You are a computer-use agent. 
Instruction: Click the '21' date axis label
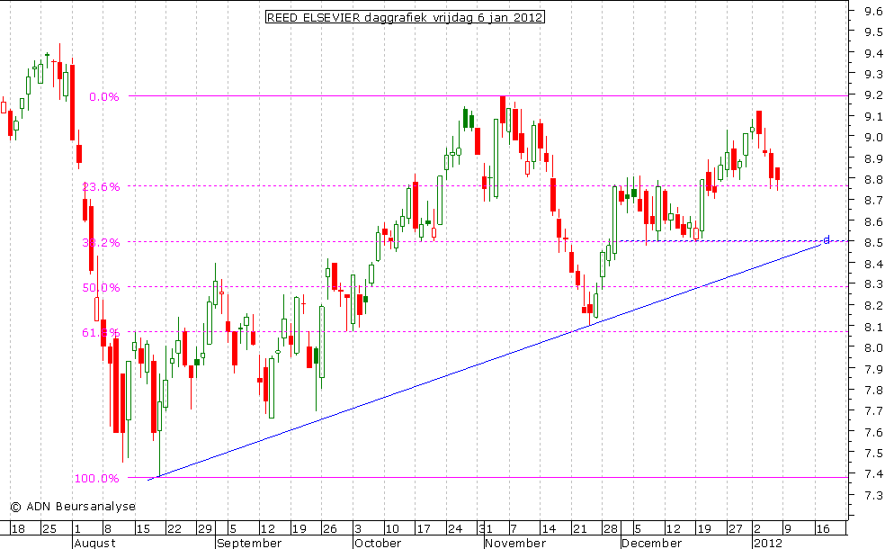tap(579, 529)
